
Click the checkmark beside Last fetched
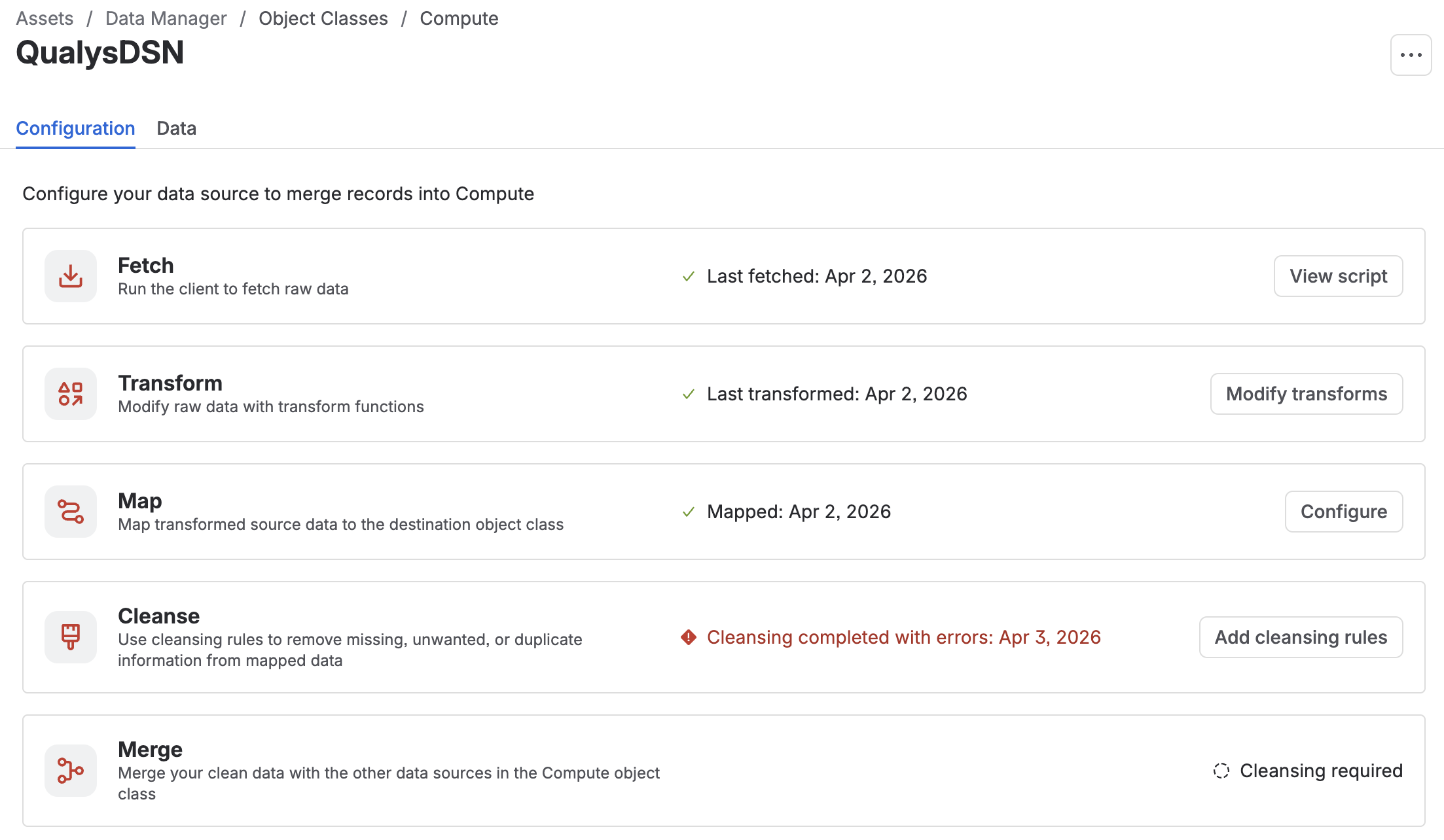tap(689, 277)
